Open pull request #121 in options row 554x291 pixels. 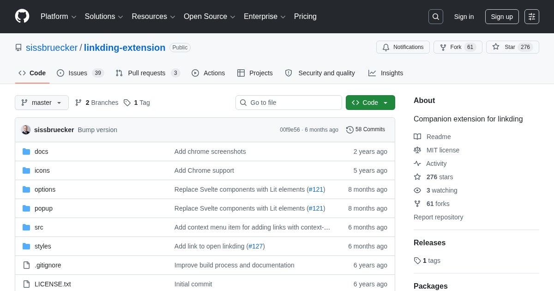click(316, 189)
